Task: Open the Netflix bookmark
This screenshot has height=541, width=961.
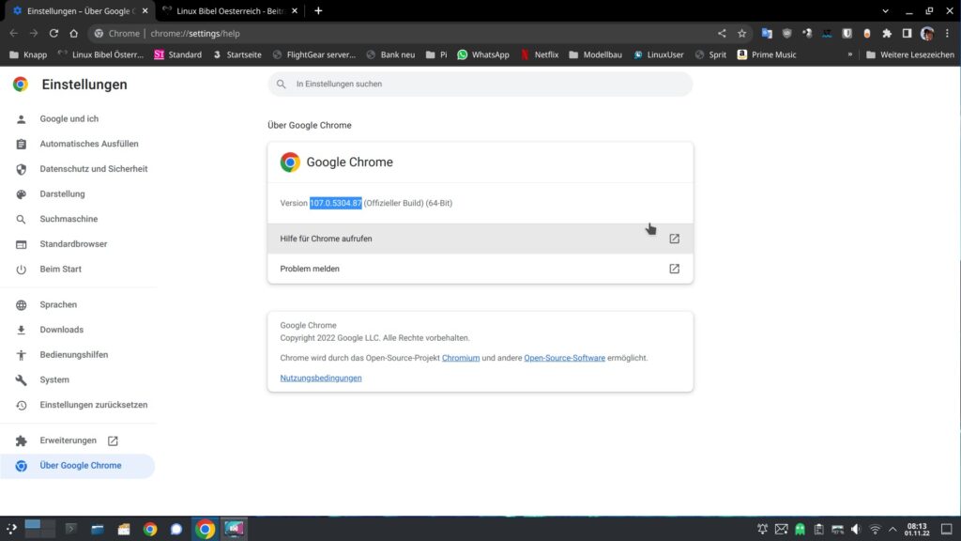Action: coord(540,54)
